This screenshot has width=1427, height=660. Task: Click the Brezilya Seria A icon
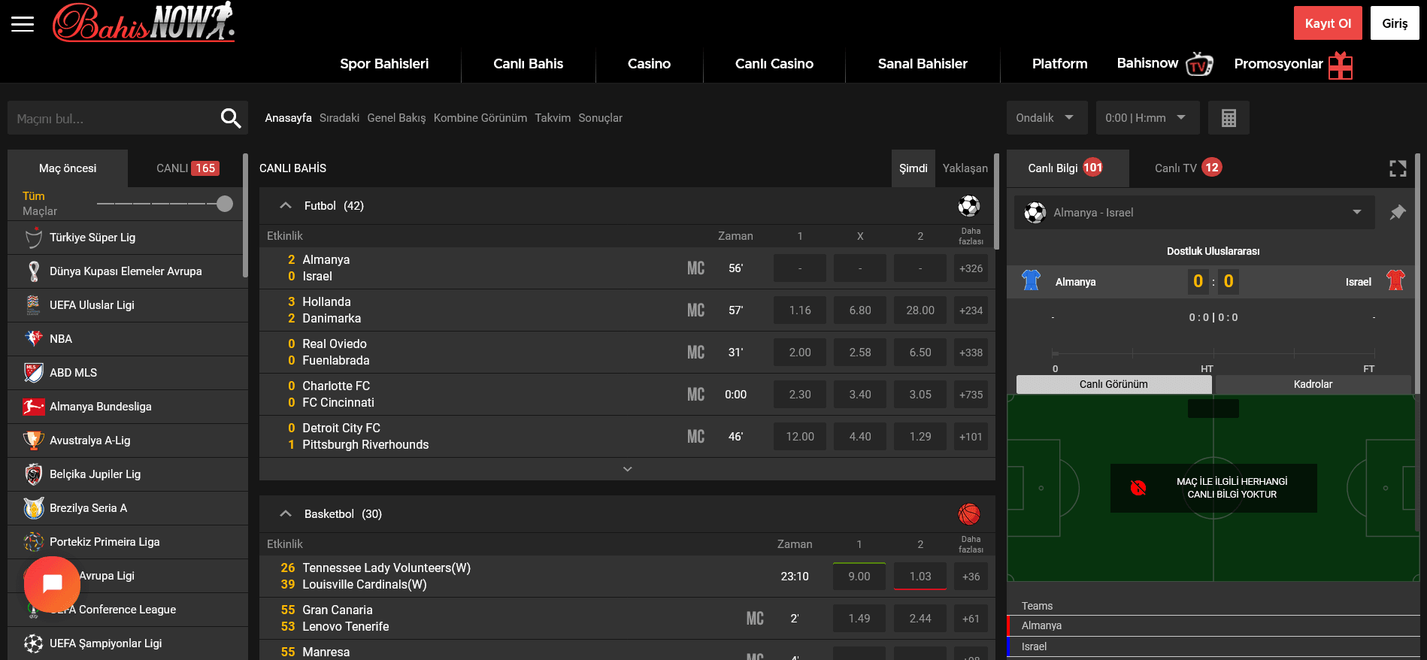(34, 508)
